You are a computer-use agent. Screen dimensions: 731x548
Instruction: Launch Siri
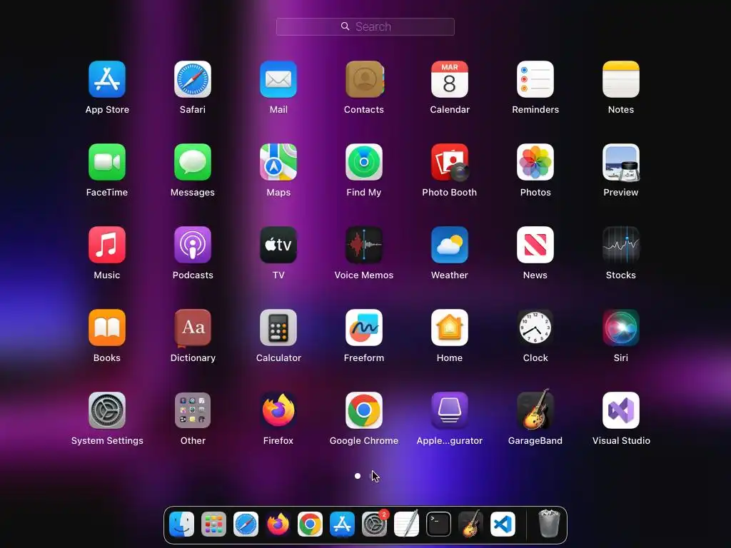[x=621, y=328]
